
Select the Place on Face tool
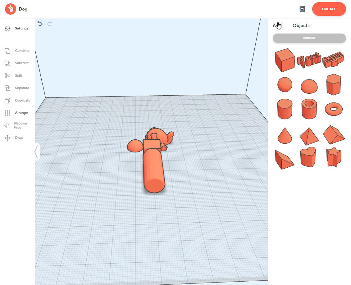17,125
